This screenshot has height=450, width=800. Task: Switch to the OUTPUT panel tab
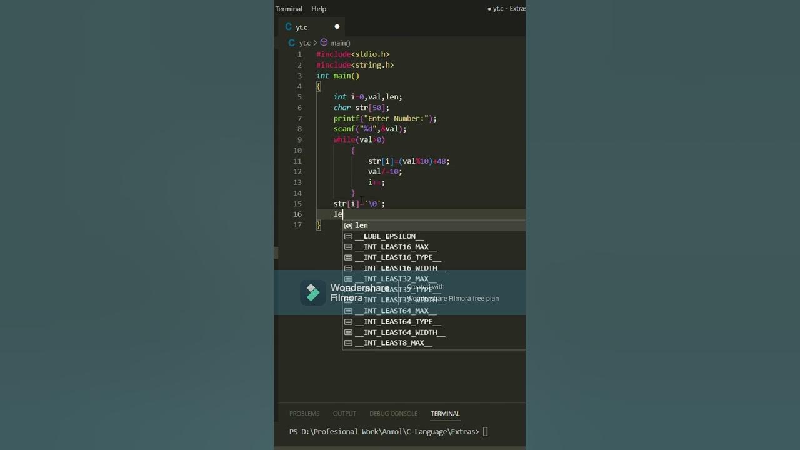click(x=344, y=414)
